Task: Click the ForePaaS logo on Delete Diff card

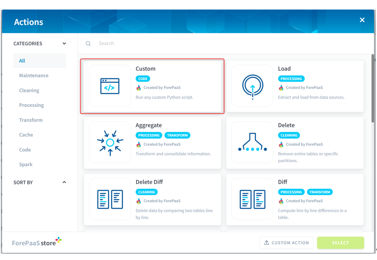Action: coord(139,201)
